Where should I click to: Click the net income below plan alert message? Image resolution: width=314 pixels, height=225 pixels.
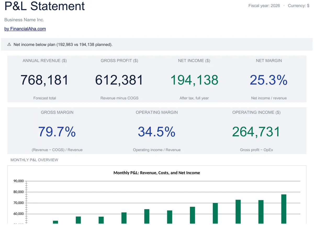coord(63,45)
